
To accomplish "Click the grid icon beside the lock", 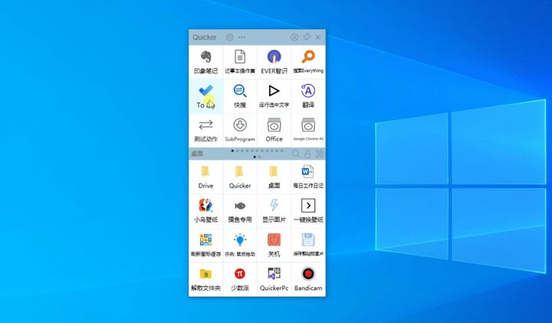I will [319, 154].
